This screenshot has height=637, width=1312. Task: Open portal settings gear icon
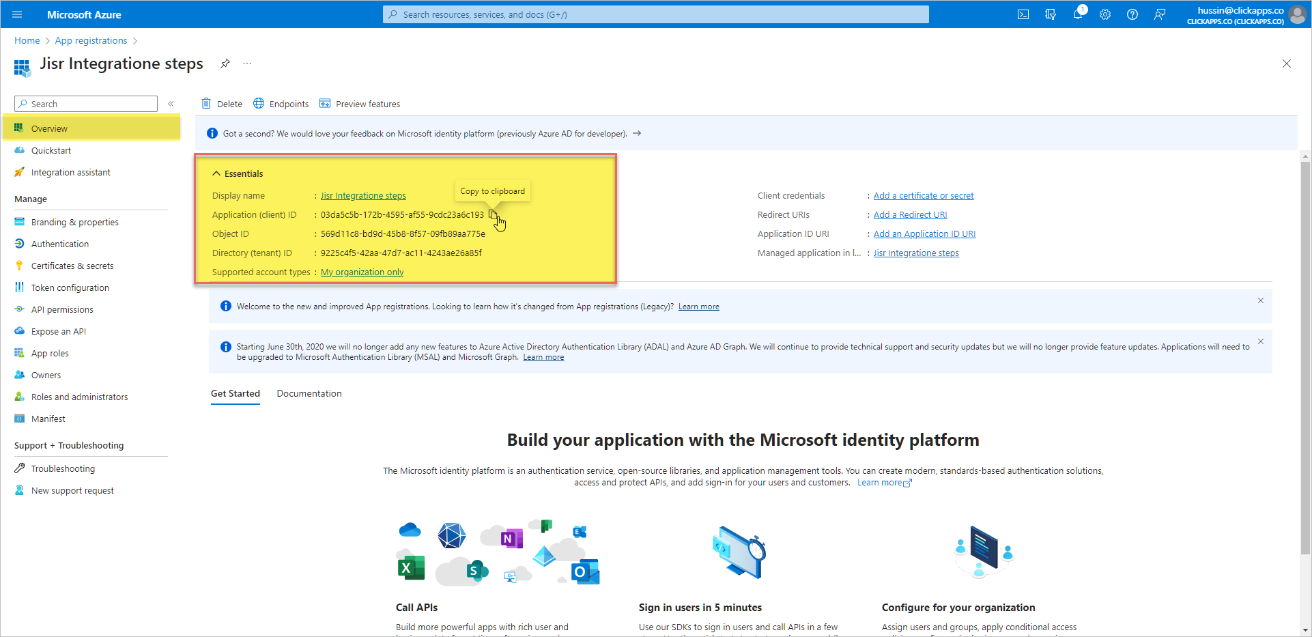[x=1105, y=14]
